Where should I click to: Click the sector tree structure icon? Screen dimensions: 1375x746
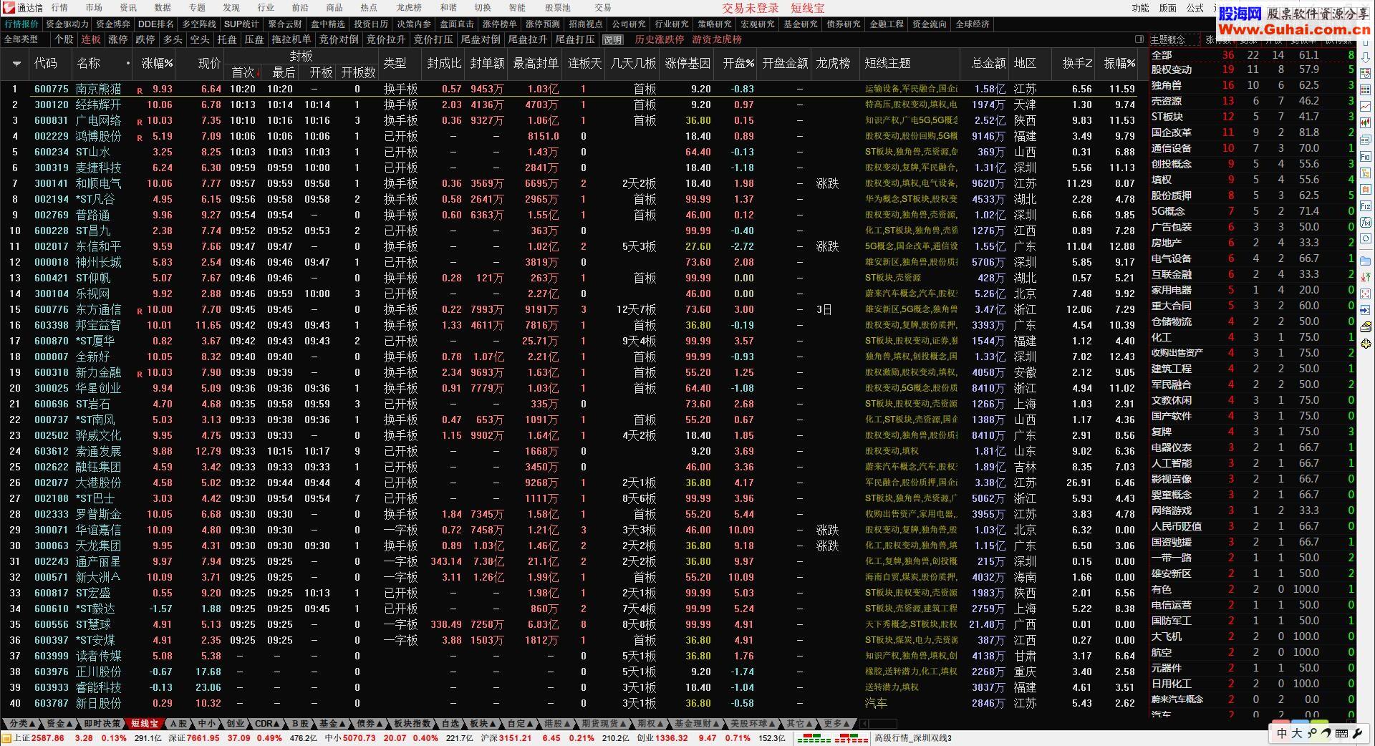point(1366,173)
